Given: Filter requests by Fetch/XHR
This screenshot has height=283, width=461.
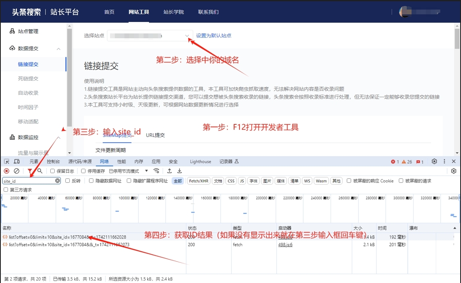Looking at the screenshot, I should point(199,181).
